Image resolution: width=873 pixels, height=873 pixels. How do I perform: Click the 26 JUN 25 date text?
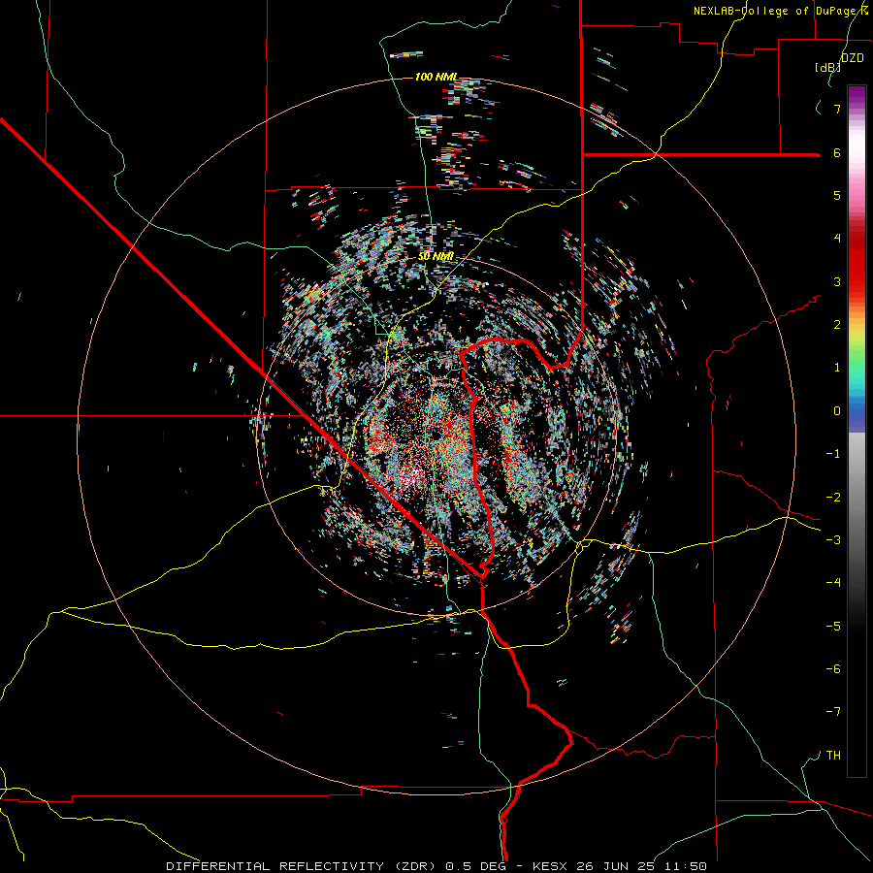[x=616, y=866]
